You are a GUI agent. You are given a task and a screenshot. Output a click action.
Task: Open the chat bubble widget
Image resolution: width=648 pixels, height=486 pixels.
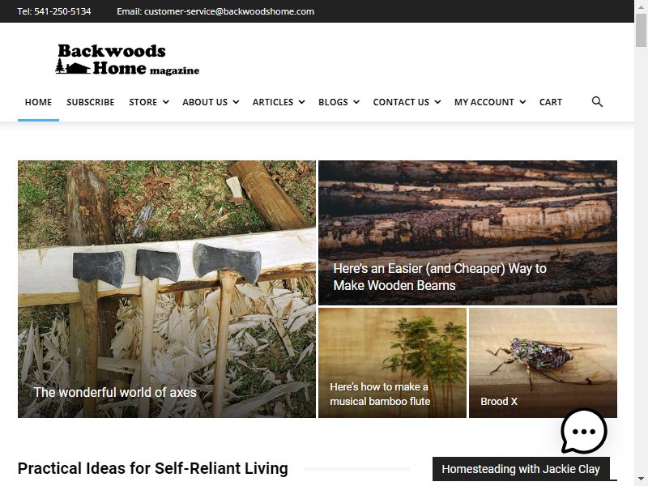pyautogui.click(x=583, y=431)
